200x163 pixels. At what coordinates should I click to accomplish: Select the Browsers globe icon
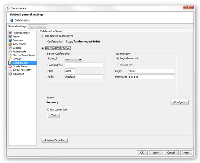point(10,40)
